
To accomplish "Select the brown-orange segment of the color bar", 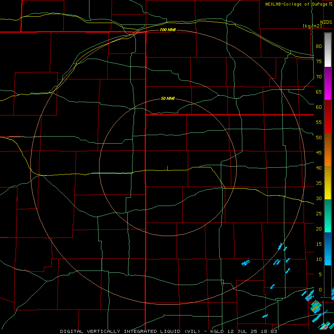I will [328, 150].
